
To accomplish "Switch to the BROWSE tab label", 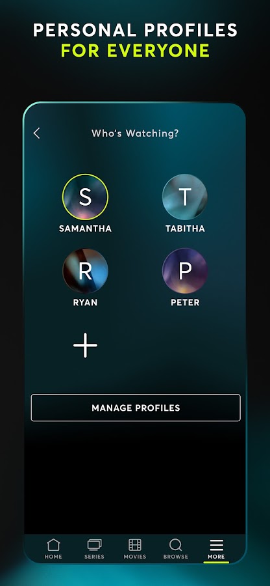I will coord(176,557).
